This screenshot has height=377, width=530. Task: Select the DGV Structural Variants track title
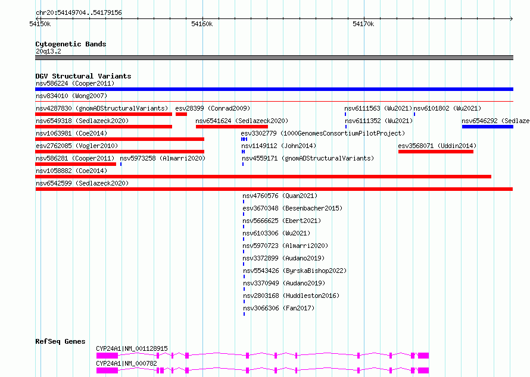[83, 76]
